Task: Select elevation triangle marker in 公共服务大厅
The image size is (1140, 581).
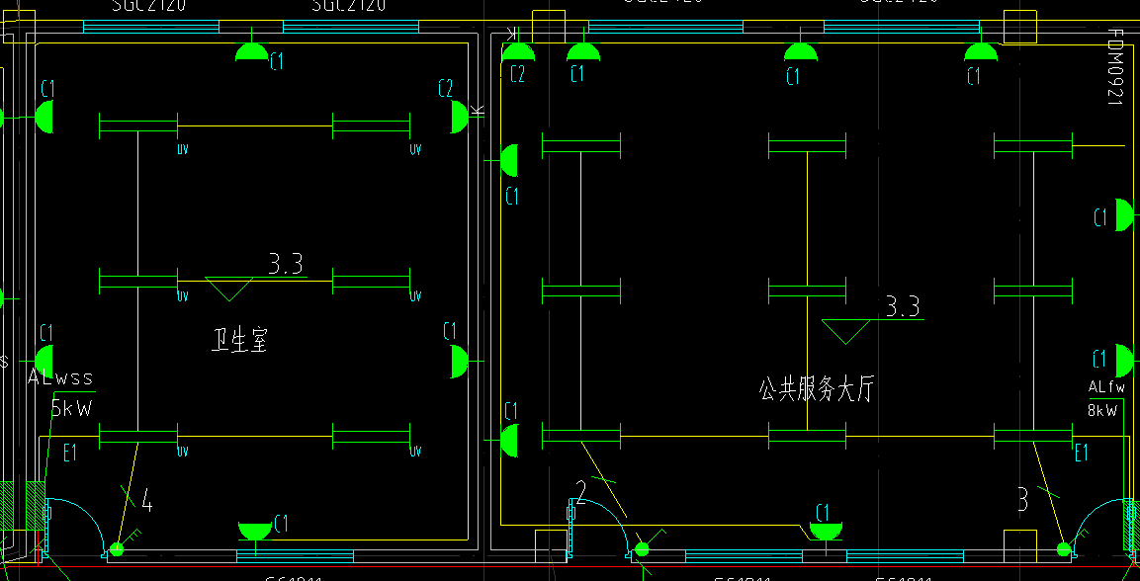Action: [x=846, y=332]
